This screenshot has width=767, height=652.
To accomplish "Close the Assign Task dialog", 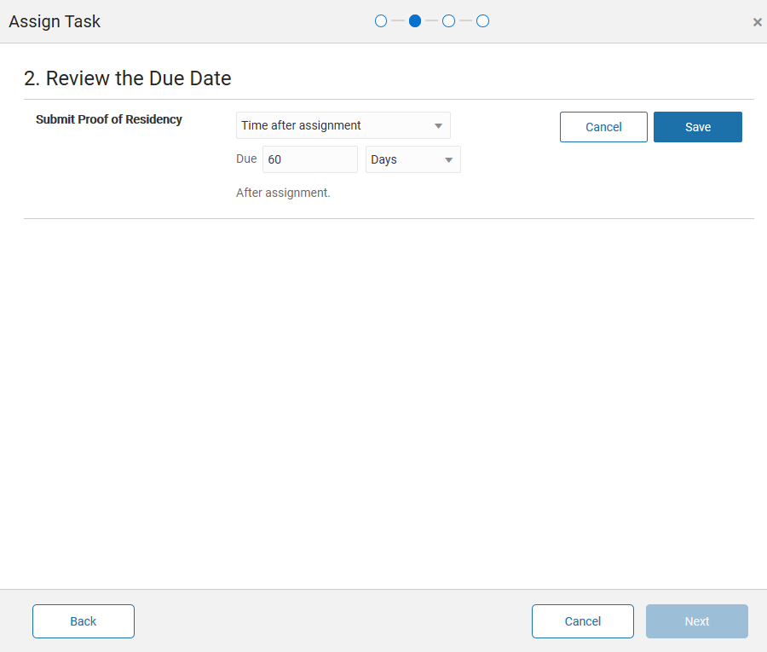I will (x=757, y=22).
